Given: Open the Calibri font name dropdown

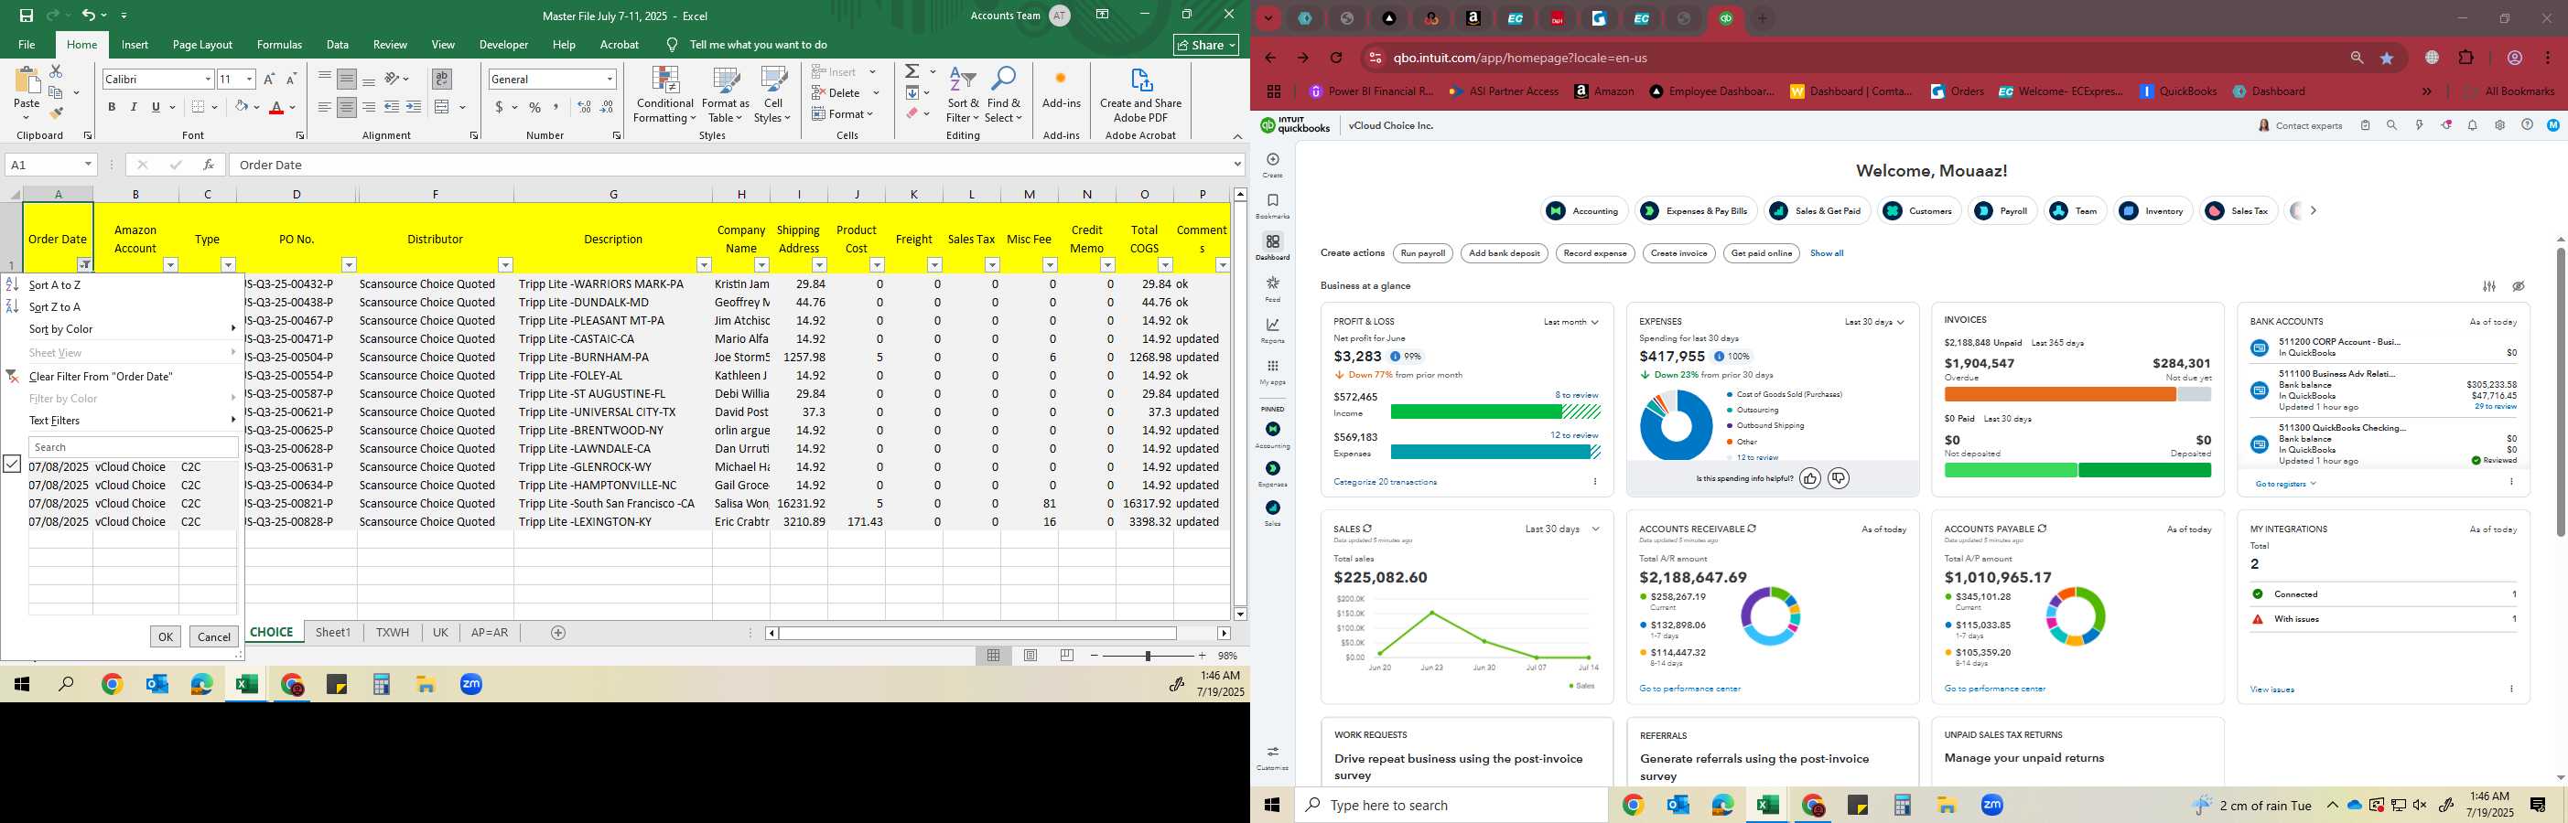Looking at the screenshot, I should click(209, 80).
